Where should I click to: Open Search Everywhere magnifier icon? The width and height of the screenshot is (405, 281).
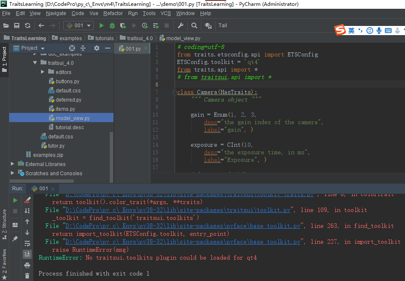[x=194, y=26]
